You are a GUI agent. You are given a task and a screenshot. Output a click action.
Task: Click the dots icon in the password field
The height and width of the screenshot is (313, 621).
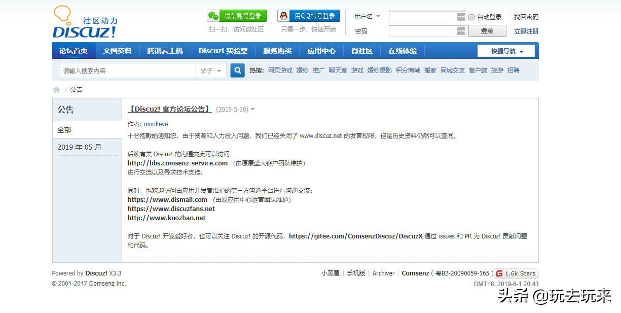click(x=460, y=31)
